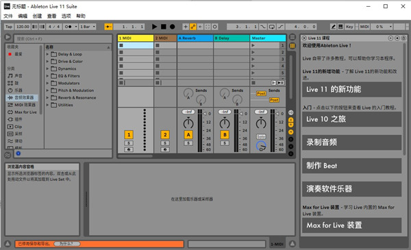The width and height of the screenshot is (411, 250).
Task: Toggle the loop switch in transport
Action: 272,27
